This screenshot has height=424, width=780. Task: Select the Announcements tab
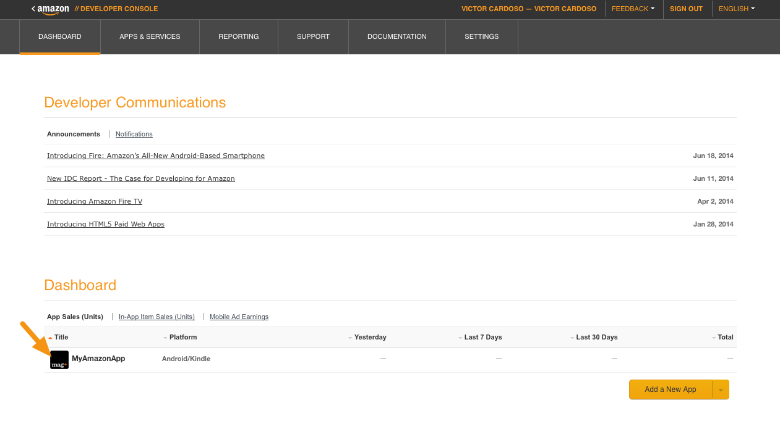74,134
